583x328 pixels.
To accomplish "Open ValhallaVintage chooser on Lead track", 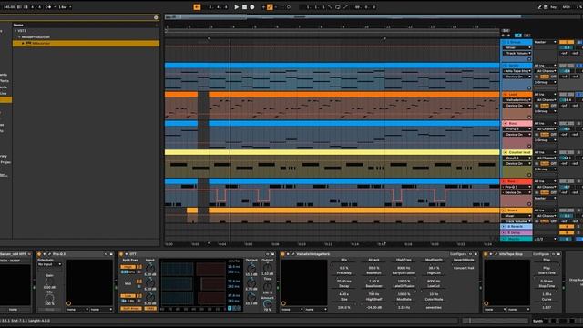I will [517, 100].
